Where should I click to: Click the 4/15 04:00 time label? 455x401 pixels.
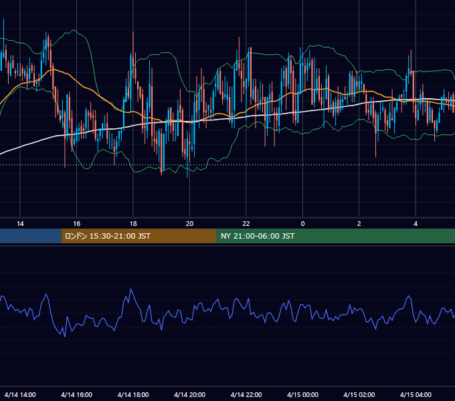pos(416,394)
